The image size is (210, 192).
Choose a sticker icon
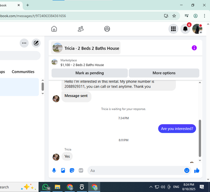[72, 171]
